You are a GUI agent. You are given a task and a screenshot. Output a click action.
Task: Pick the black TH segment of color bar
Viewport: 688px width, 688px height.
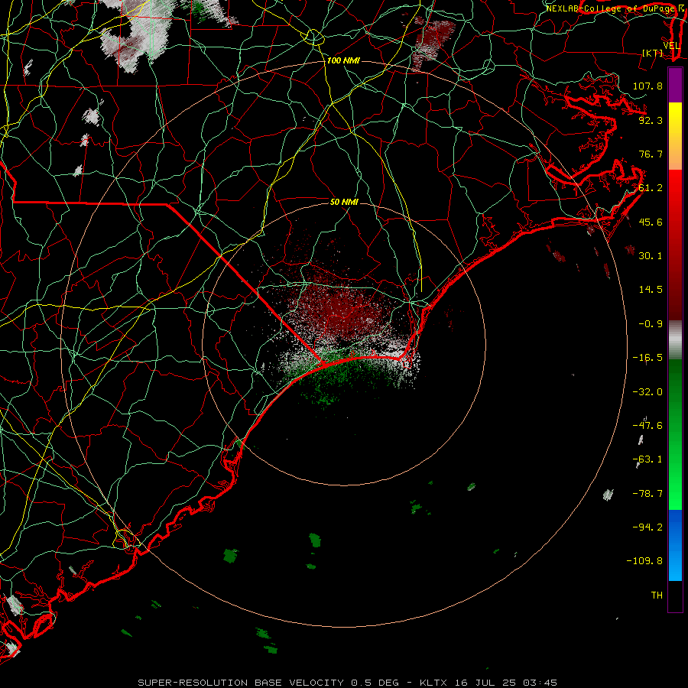675,596
